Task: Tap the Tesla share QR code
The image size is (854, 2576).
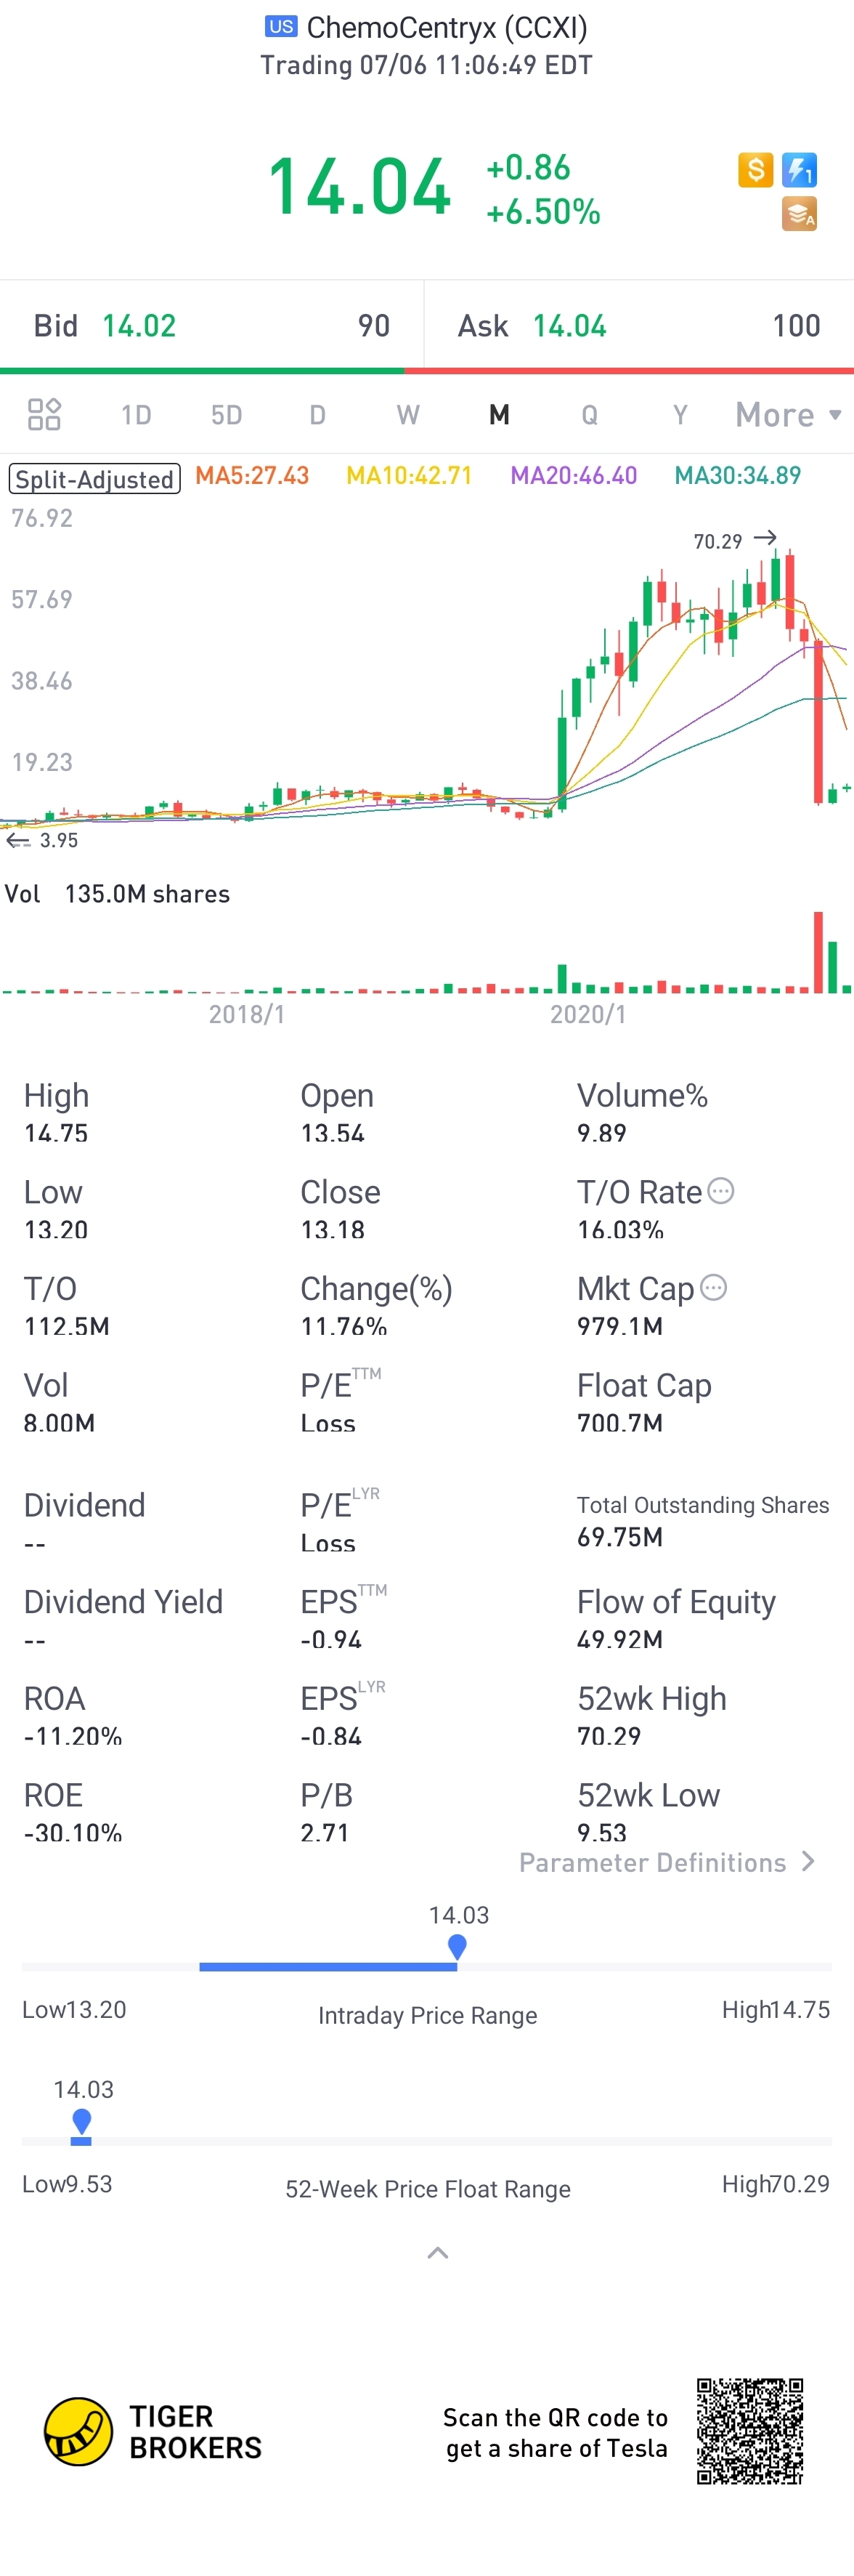Action: point(749,2431)
